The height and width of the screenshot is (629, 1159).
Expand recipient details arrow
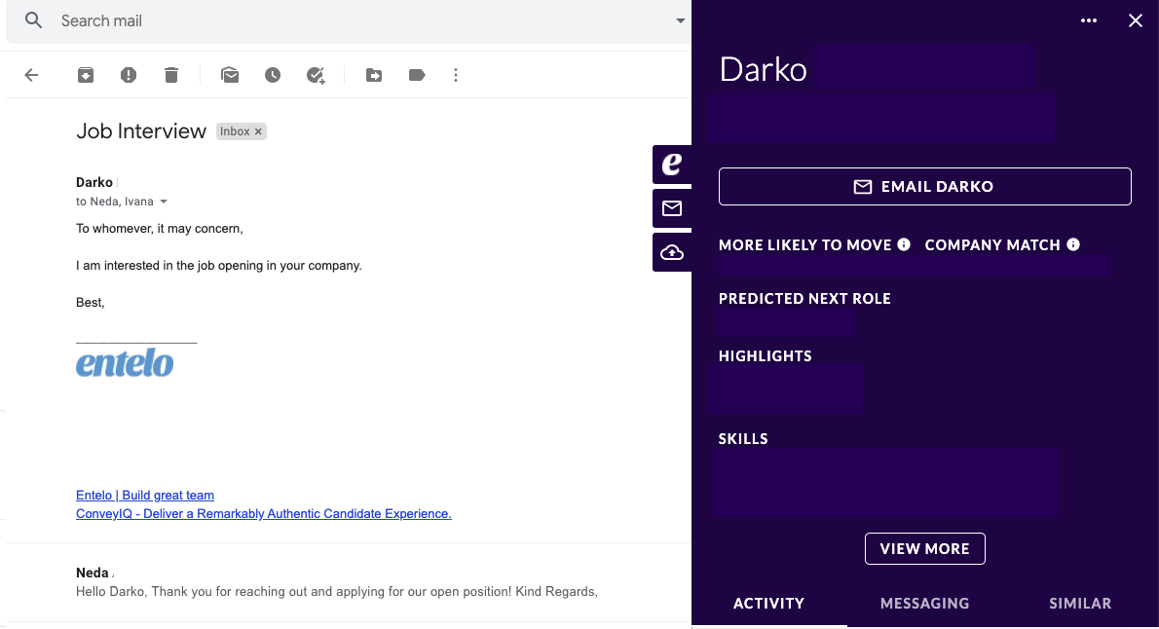tap(164, 202)
